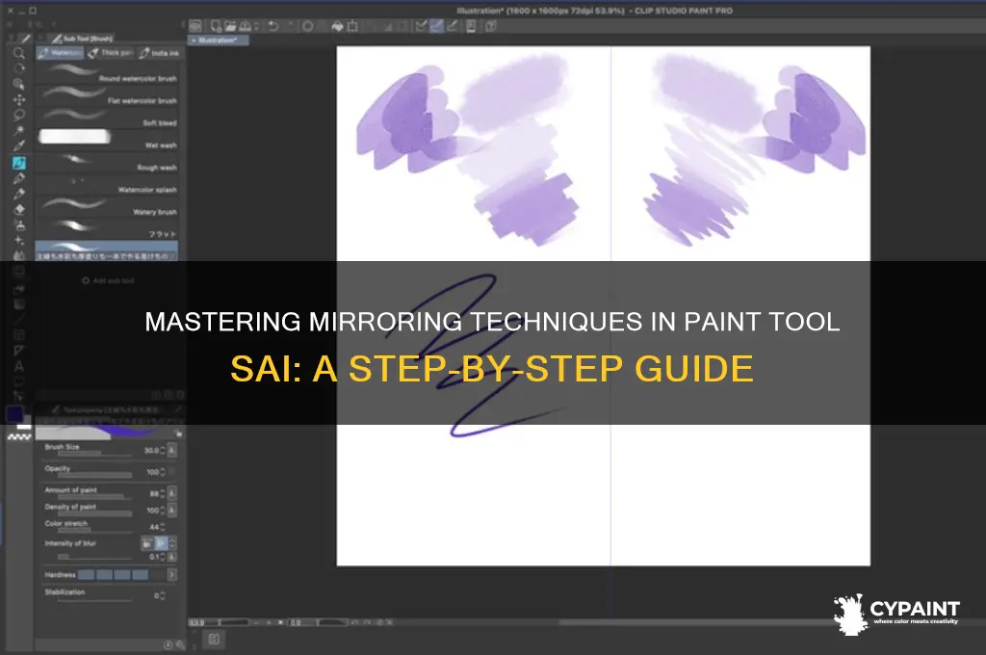Select the Round watercolor brush

click(x=107, y=73)
